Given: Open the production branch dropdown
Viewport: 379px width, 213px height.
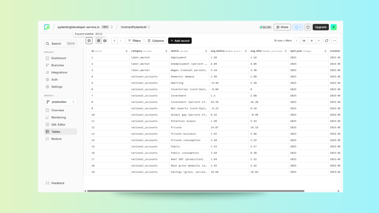Looking at the screenshot, I should click(x=60, y=102).
